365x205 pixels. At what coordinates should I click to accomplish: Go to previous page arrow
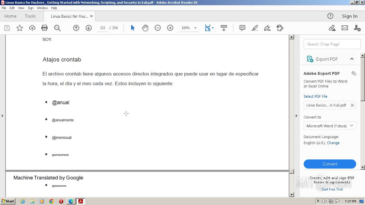[76, 28]
